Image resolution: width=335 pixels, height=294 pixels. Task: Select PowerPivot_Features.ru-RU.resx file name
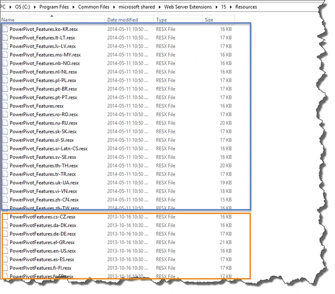point(44,123)
